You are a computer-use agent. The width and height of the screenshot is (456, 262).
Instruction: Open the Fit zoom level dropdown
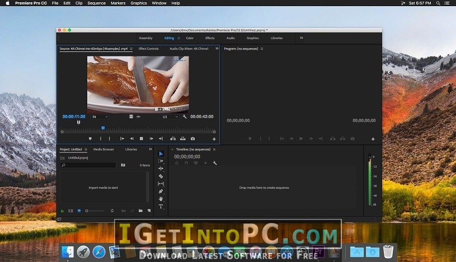point(100,117)
